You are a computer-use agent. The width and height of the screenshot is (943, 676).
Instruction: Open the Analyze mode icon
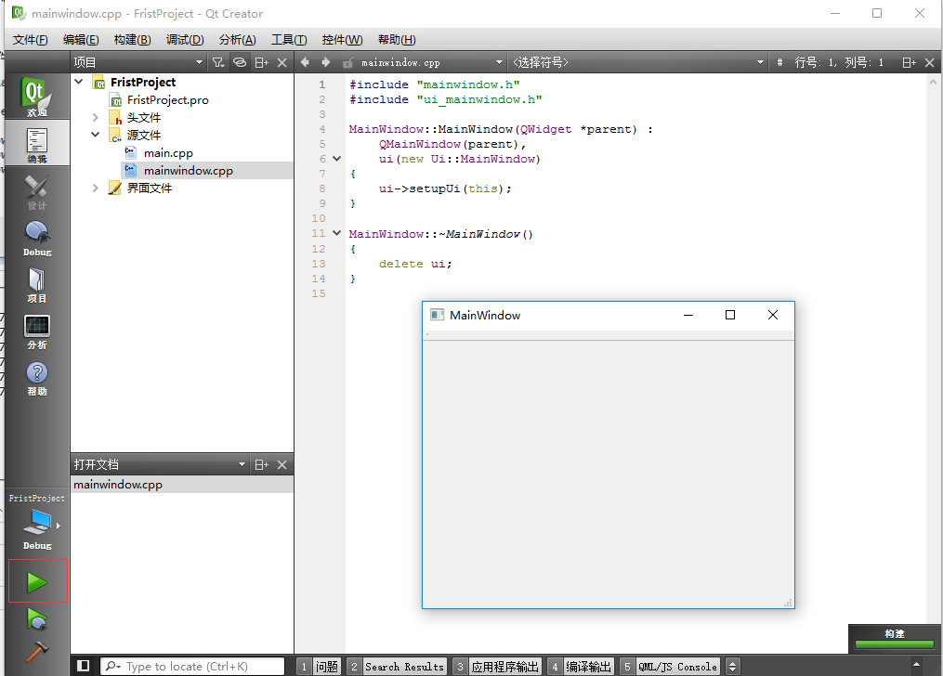click(36, 331)
